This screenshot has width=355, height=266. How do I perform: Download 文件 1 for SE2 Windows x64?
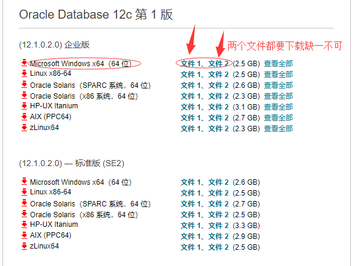190,182
